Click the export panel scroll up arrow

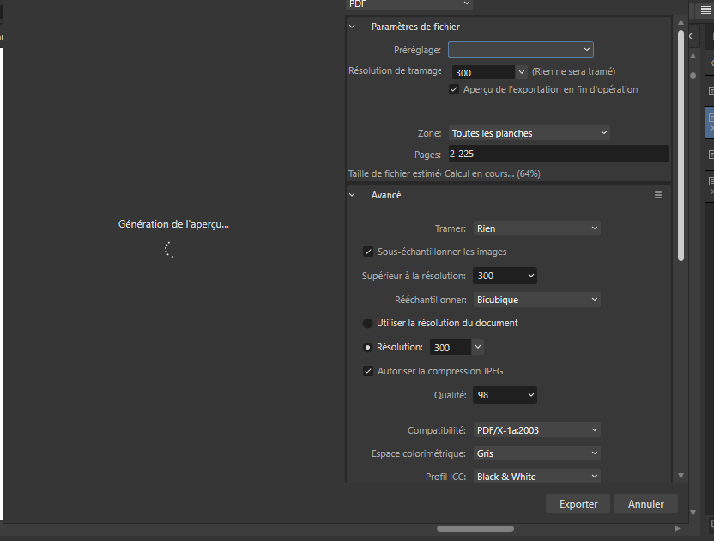(681, 21)
